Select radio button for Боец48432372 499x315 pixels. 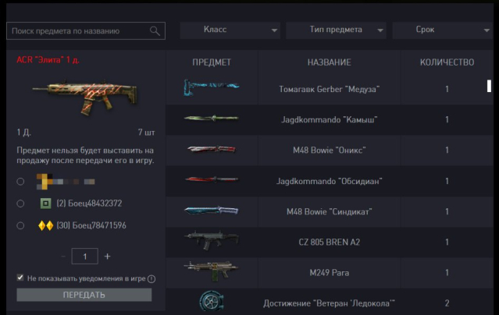[20, 204]
